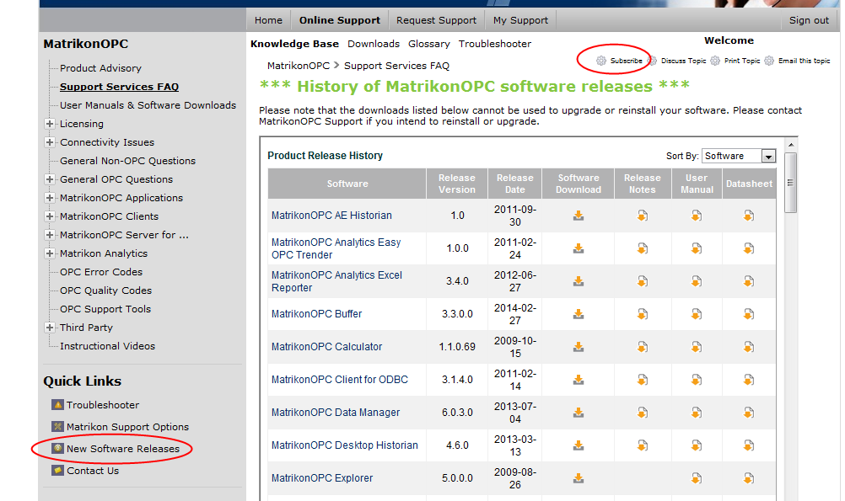Select Support Services FAQ in the sidebar
This screenshot has height=501, width=845.
coord(118,86)
